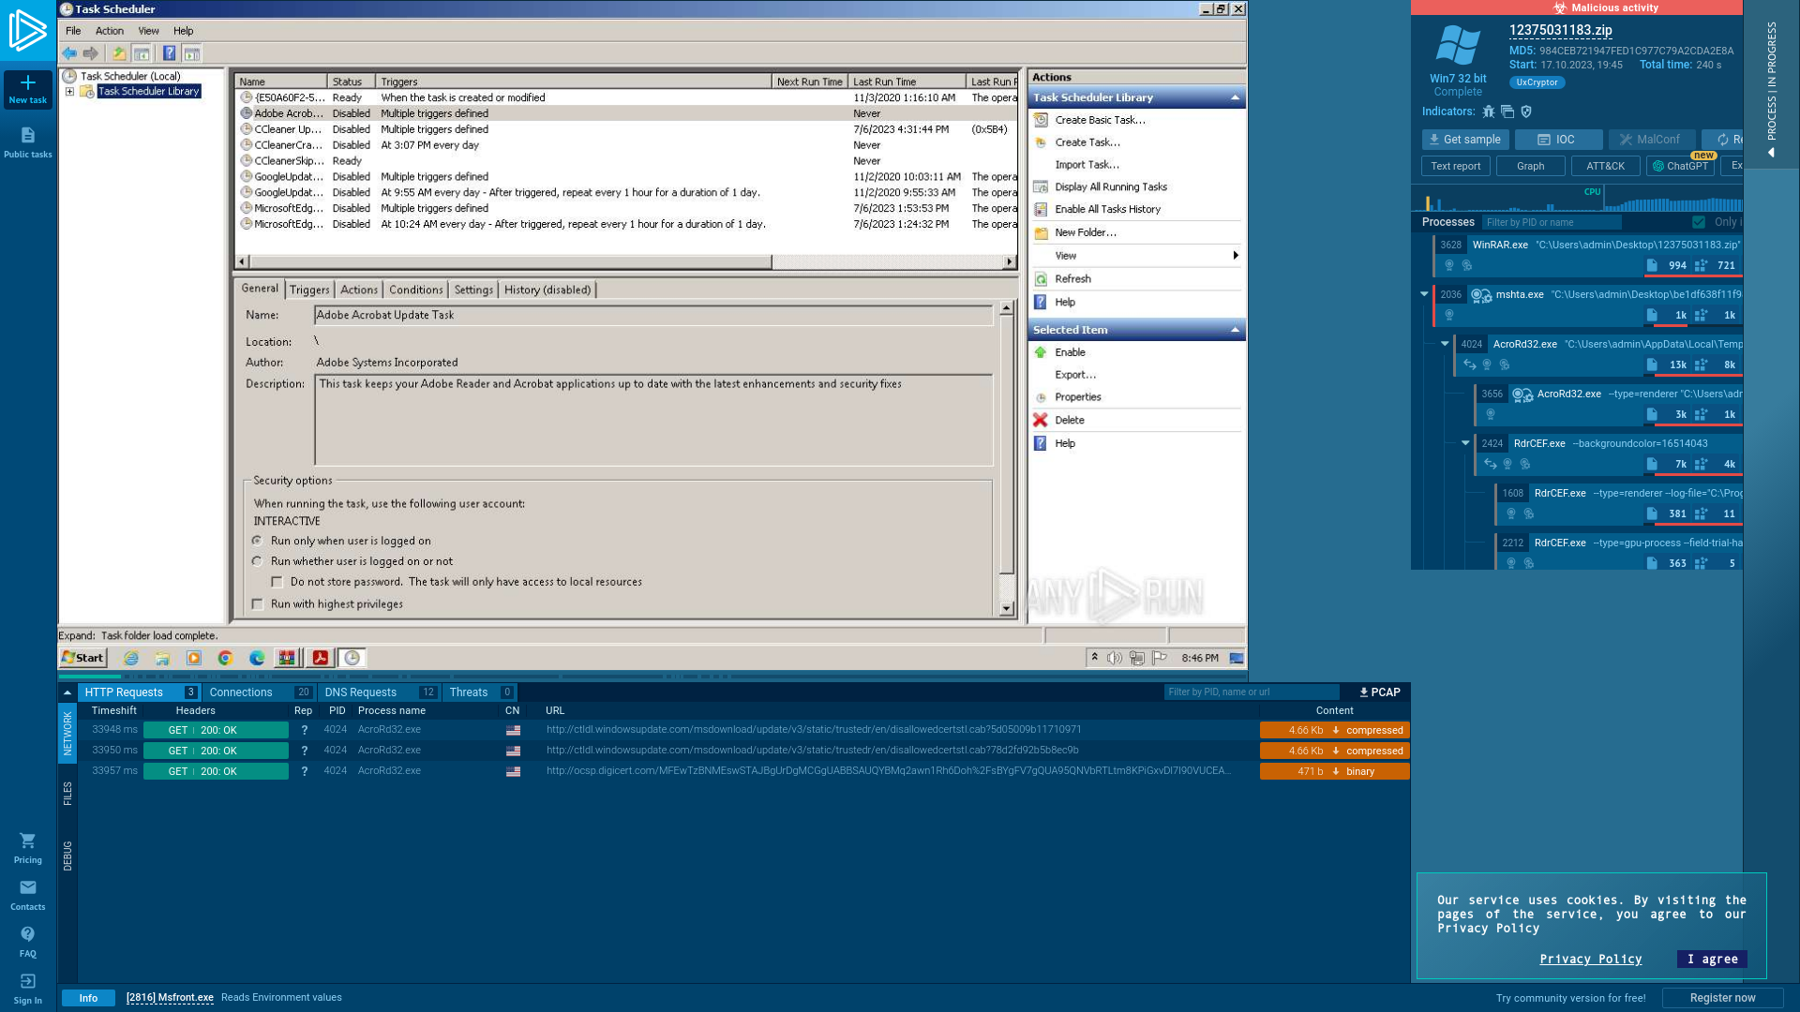Click Enable All Tasks History
Image resolution: width=1800 pixels, height=1012 pixels.
pos(1107,210)
